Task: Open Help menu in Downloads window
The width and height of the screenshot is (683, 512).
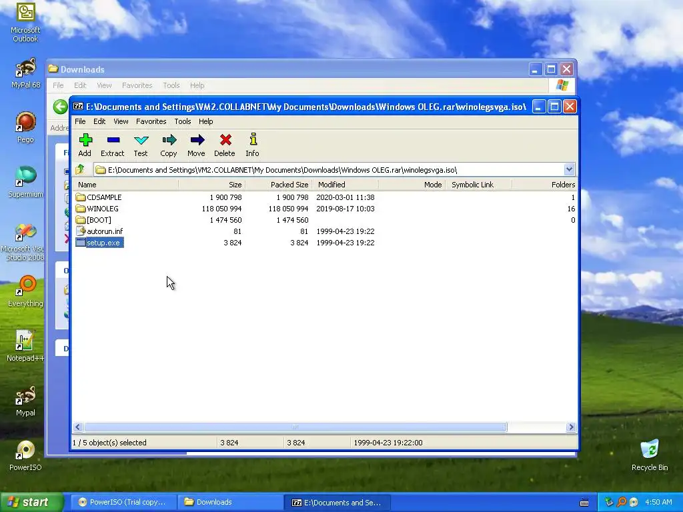Action: pyautogui.click(x=197, y=85)
